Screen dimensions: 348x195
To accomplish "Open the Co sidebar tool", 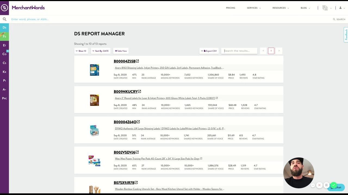I will click(x=4, y=54).
